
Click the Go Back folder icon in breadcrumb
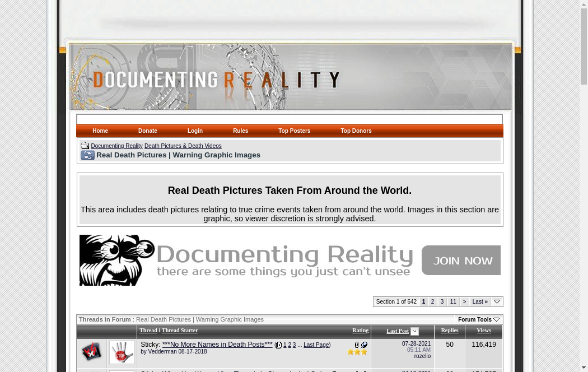click(85, 146)
